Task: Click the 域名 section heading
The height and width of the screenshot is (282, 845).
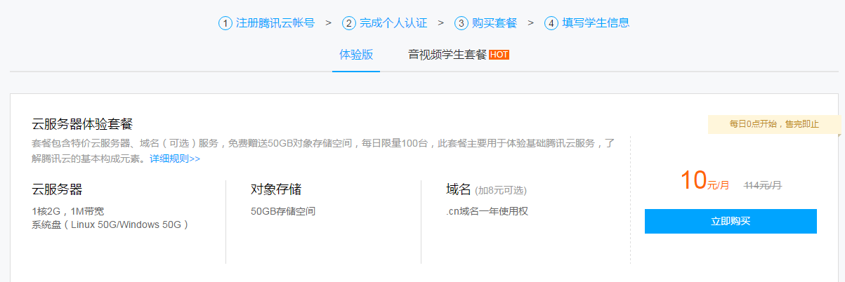Action: pyautogui.click(x=459, y=189)
